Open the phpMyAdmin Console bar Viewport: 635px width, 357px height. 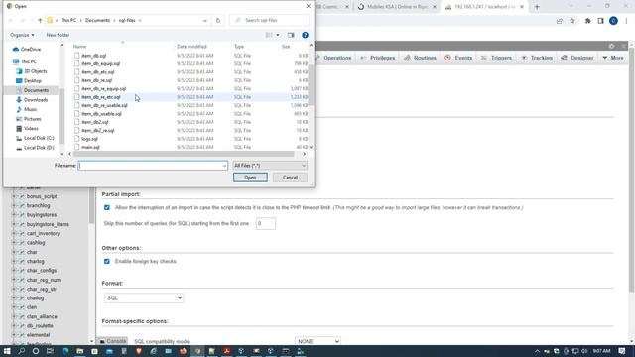(x=112, y=341)
